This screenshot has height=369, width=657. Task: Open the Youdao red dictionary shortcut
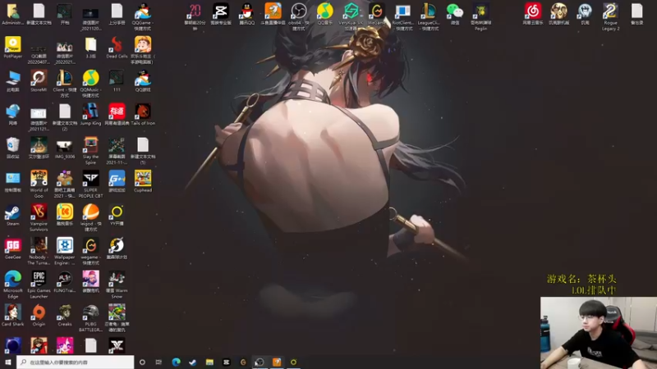pyautogui.click(x=117, y=115)
